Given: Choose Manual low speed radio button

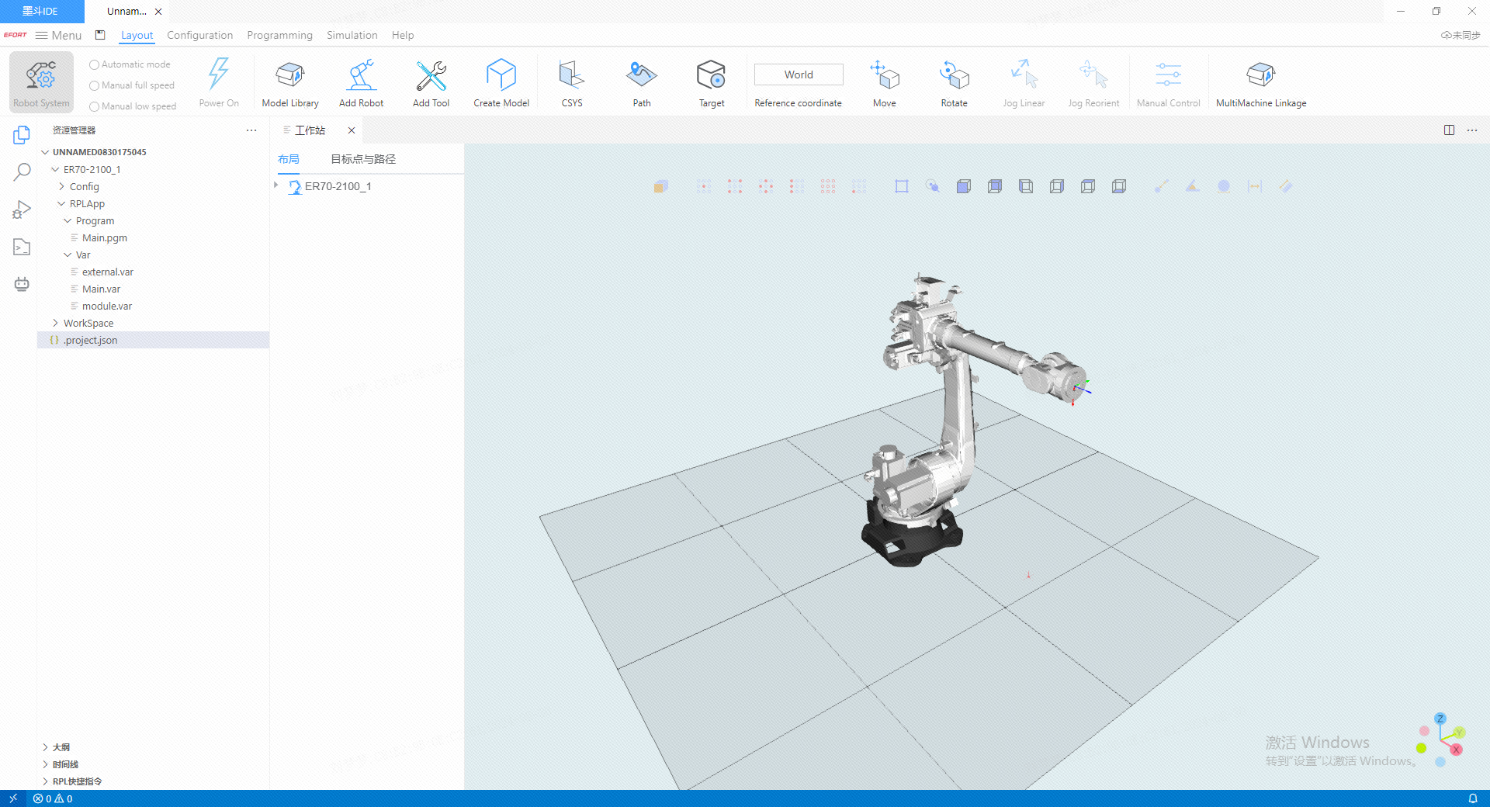Looking at the screenshot, I should [x=95, y=107].
